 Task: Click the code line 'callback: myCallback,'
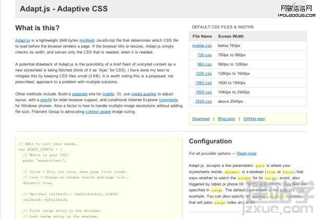(45, 200)
